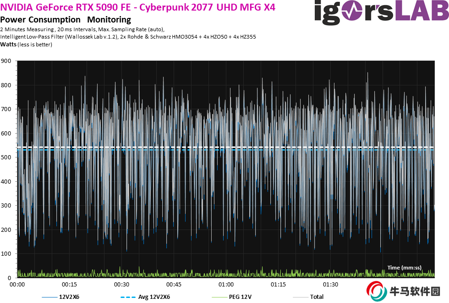Select the Time (mm:ss) axis label
This screenshot has width=449, height=303.
pos(404,267)
